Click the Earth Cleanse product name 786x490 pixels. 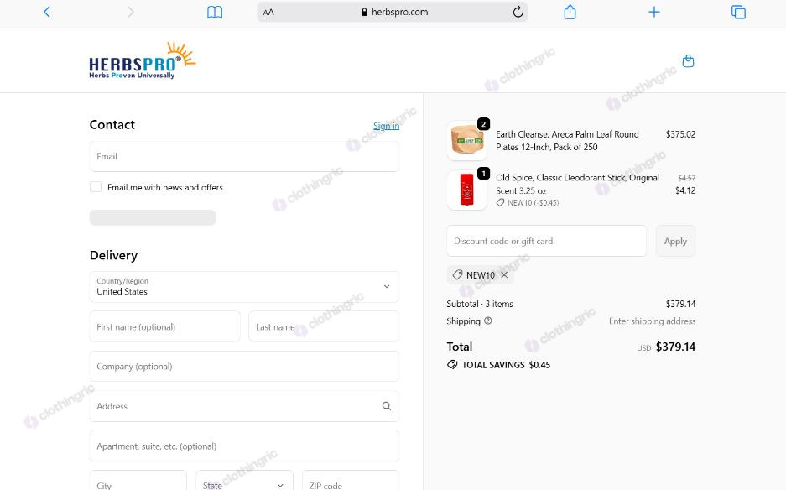(567, 140)
